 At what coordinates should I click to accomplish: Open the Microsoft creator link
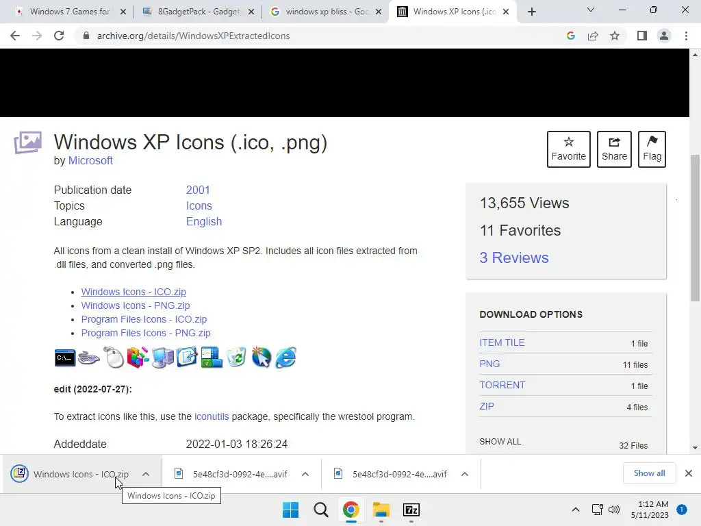click(x=90, y=160)
